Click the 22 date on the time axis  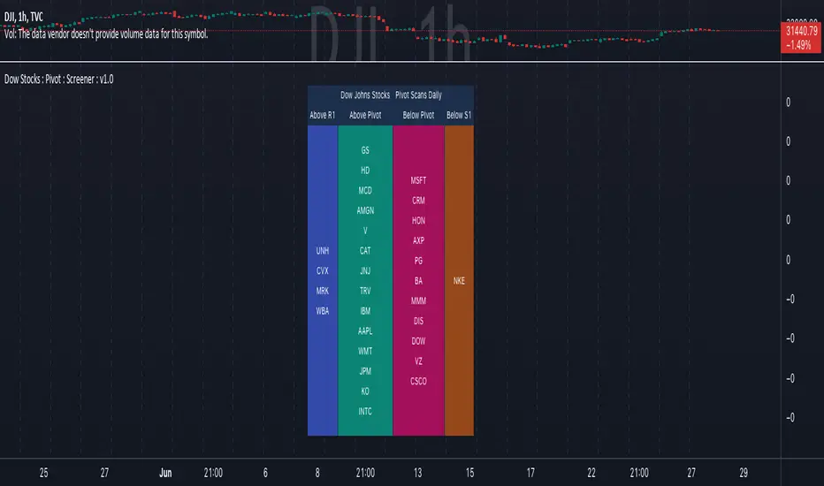click(591, 473)
